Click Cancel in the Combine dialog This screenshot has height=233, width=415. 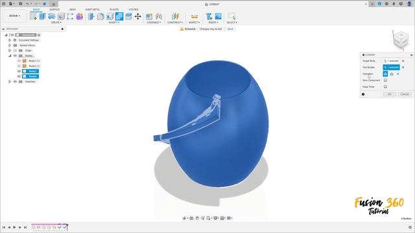(405, 94)
